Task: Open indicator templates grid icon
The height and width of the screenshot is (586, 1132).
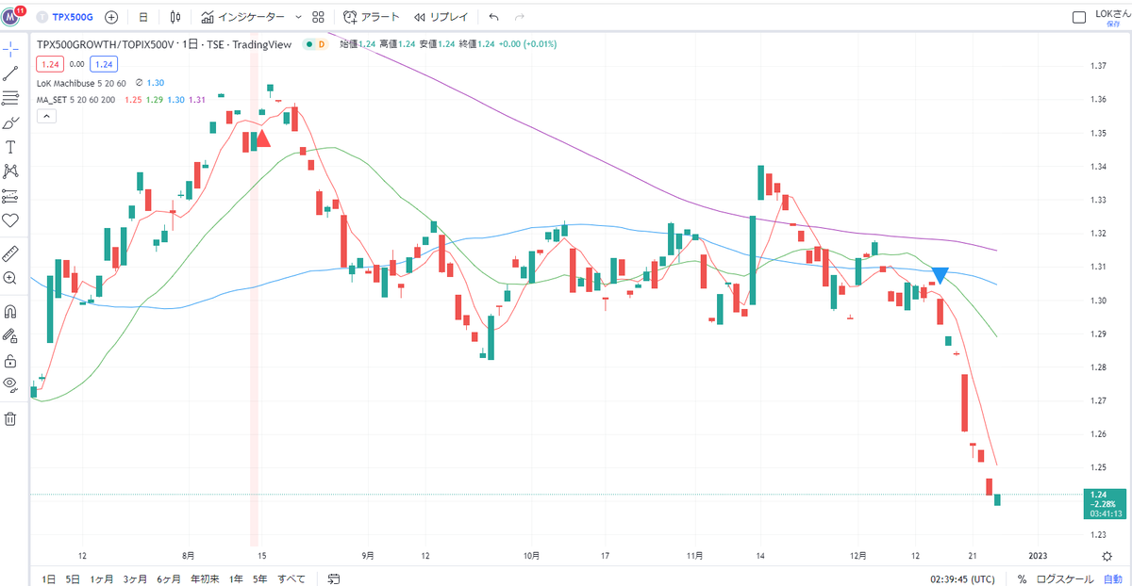Action: (x=318, y=17)
